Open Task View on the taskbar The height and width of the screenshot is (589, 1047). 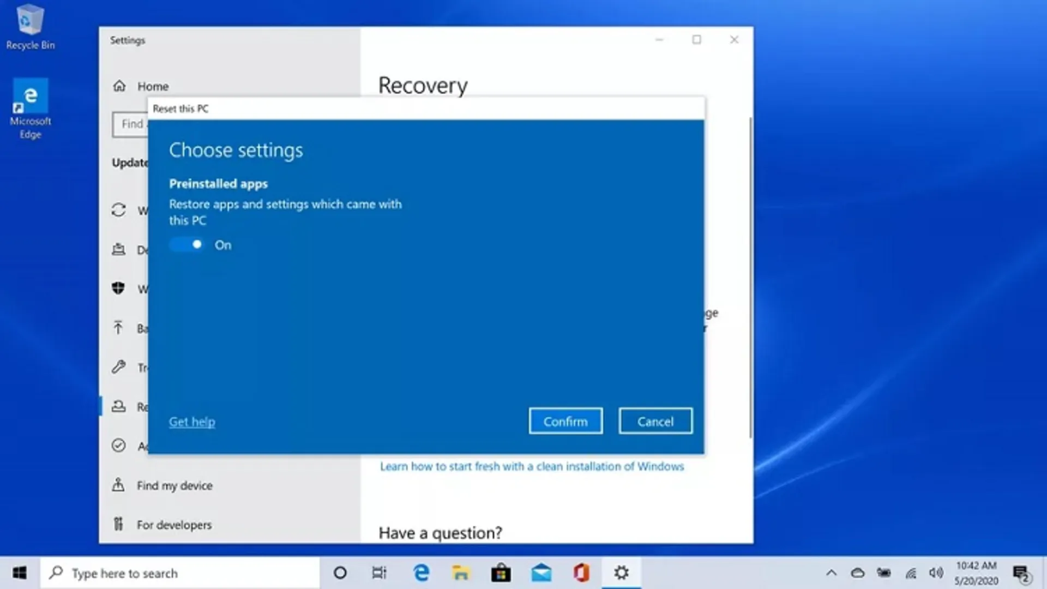(380, 573)
